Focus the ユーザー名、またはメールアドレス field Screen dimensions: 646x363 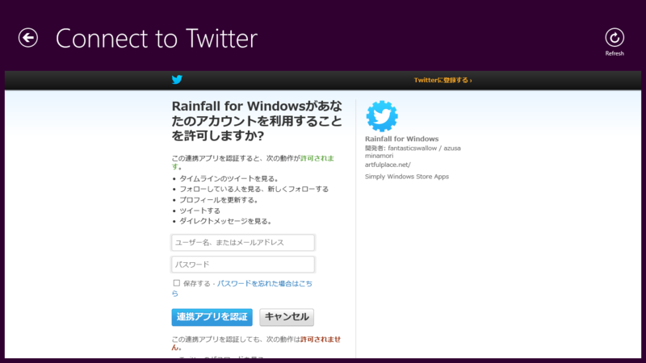coord(243,243)
